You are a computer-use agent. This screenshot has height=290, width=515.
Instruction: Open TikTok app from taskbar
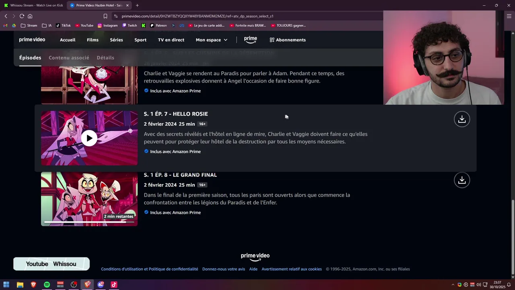point(114,285)
